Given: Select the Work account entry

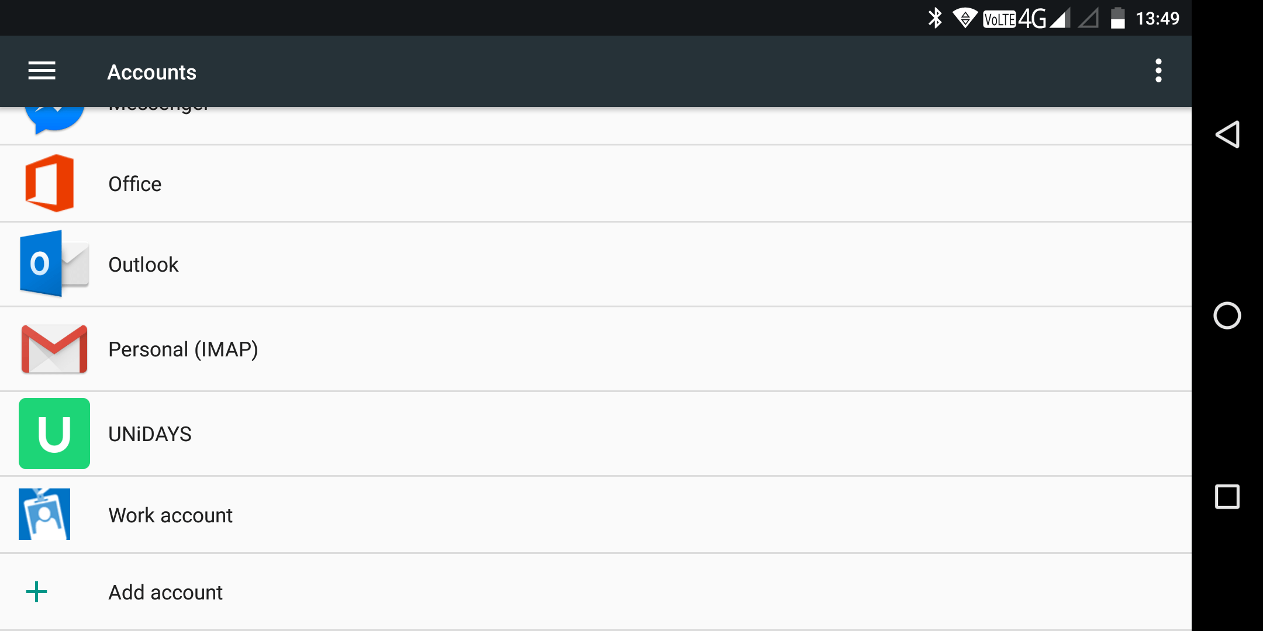Looking at the screenshot, I should click(x=596, y=515).
